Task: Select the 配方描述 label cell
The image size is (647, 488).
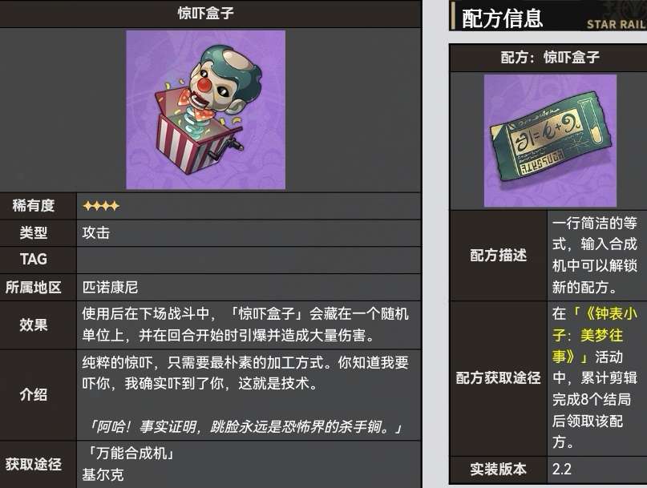Action: (499, 256)
